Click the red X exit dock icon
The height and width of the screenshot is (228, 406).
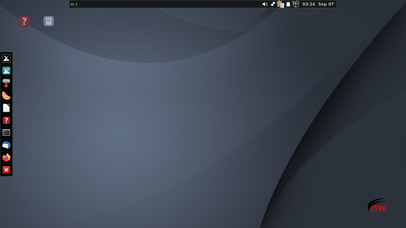(x=6, y=170)
